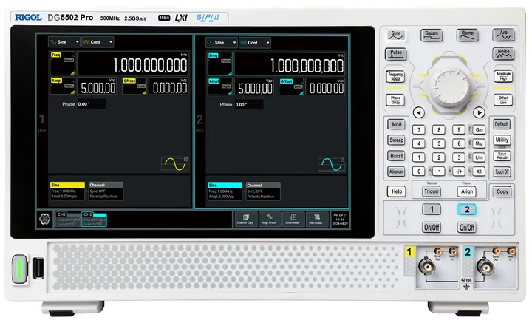Click the channel 2 BNC output connector
Viewport: 532px width, 323px height.
(485, 266)
